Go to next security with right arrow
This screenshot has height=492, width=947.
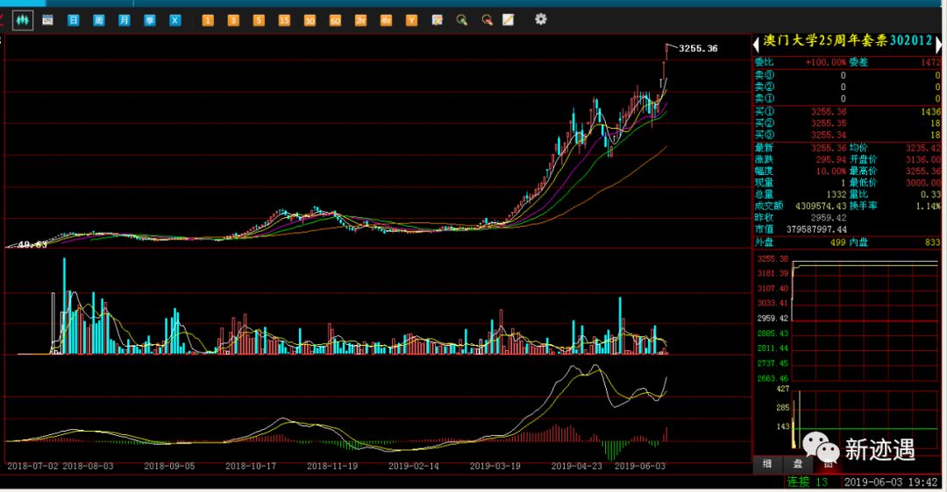(x=938, y=44)
